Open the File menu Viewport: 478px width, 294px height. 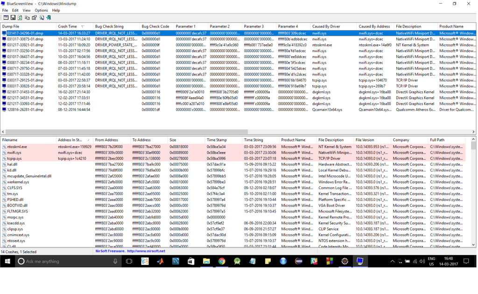[5, 10]
